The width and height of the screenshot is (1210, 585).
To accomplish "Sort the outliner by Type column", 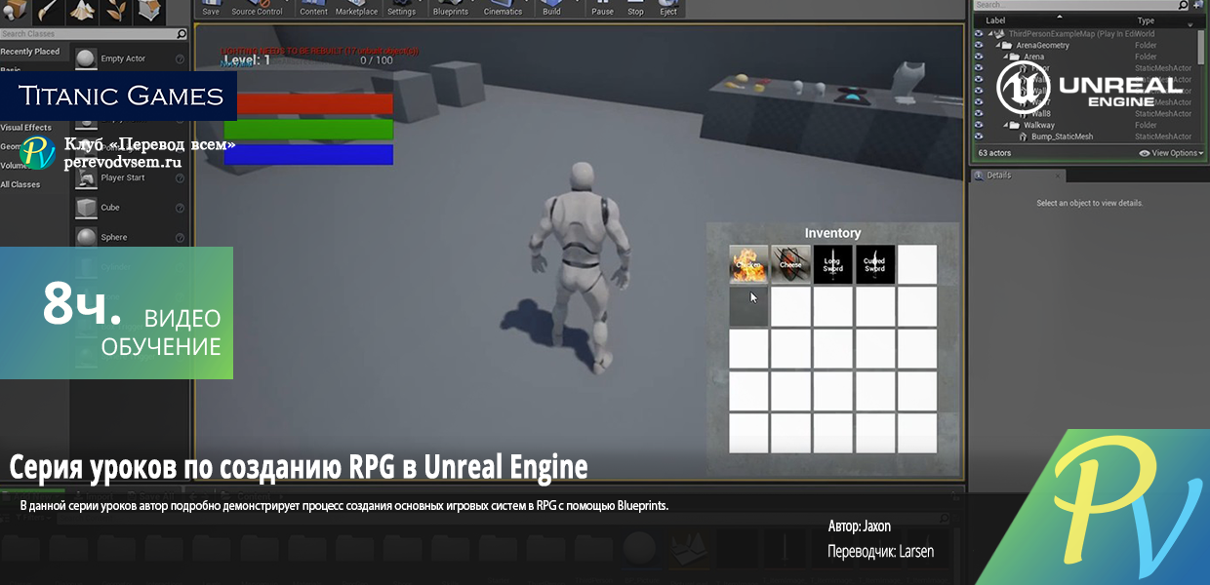I will click(1146, 20).
